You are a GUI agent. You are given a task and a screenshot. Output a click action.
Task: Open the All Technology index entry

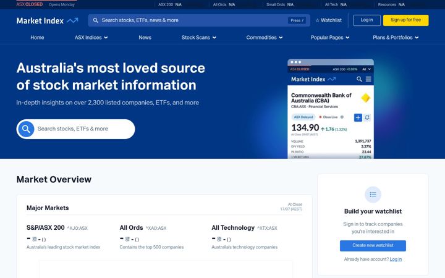[233, 228]
